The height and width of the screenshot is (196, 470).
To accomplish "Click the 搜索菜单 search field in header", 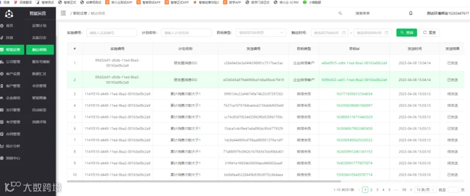I will [x=363, y=14].
